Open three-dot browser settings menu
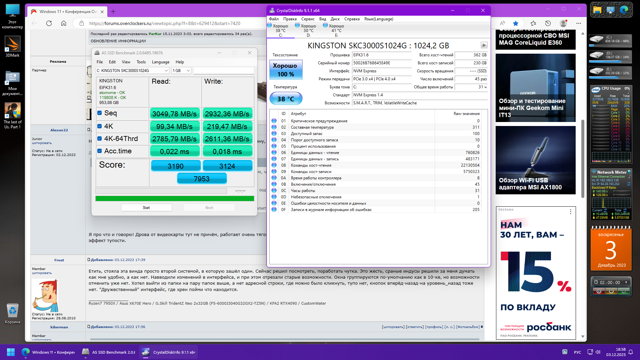The image size is (640, 360). [579, 23]
